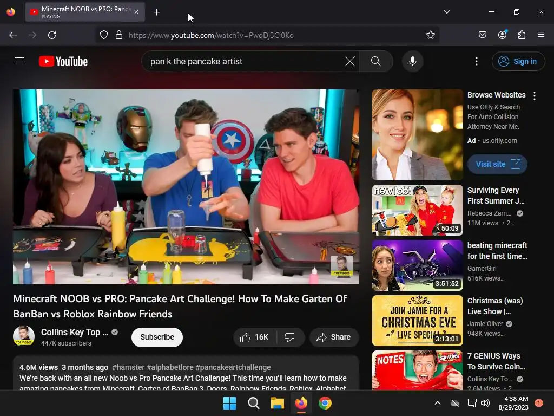This screenshot has width=554, height=416.
Task: Open Browse Websites ad image
Action: click(x=417, y=135)
